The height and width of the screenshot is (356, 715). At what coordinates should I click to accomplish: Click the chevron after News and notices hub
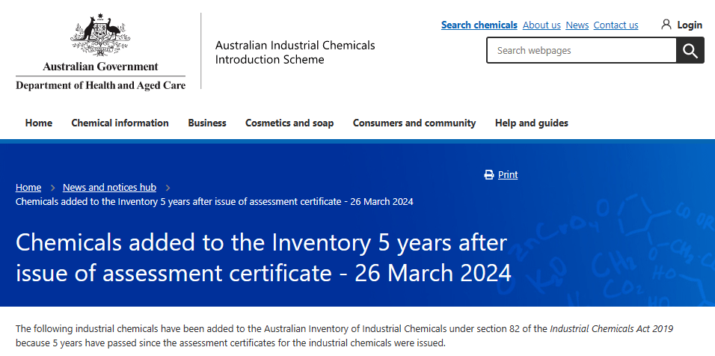168,188
